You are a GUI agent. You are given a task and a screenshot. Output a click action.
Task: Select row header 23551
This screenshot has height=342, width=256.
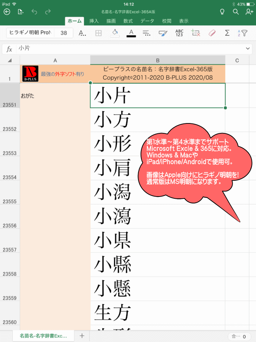[10, 96]
